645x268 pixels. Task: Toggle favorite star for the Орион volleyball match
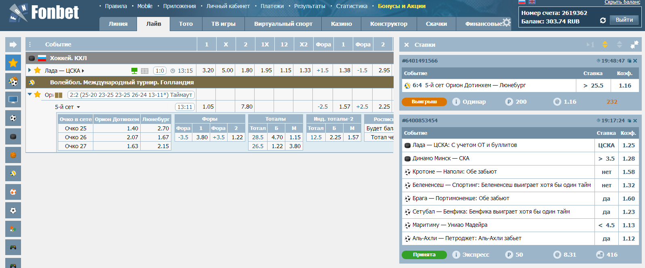pyautogui.click(x=37, y=94)
